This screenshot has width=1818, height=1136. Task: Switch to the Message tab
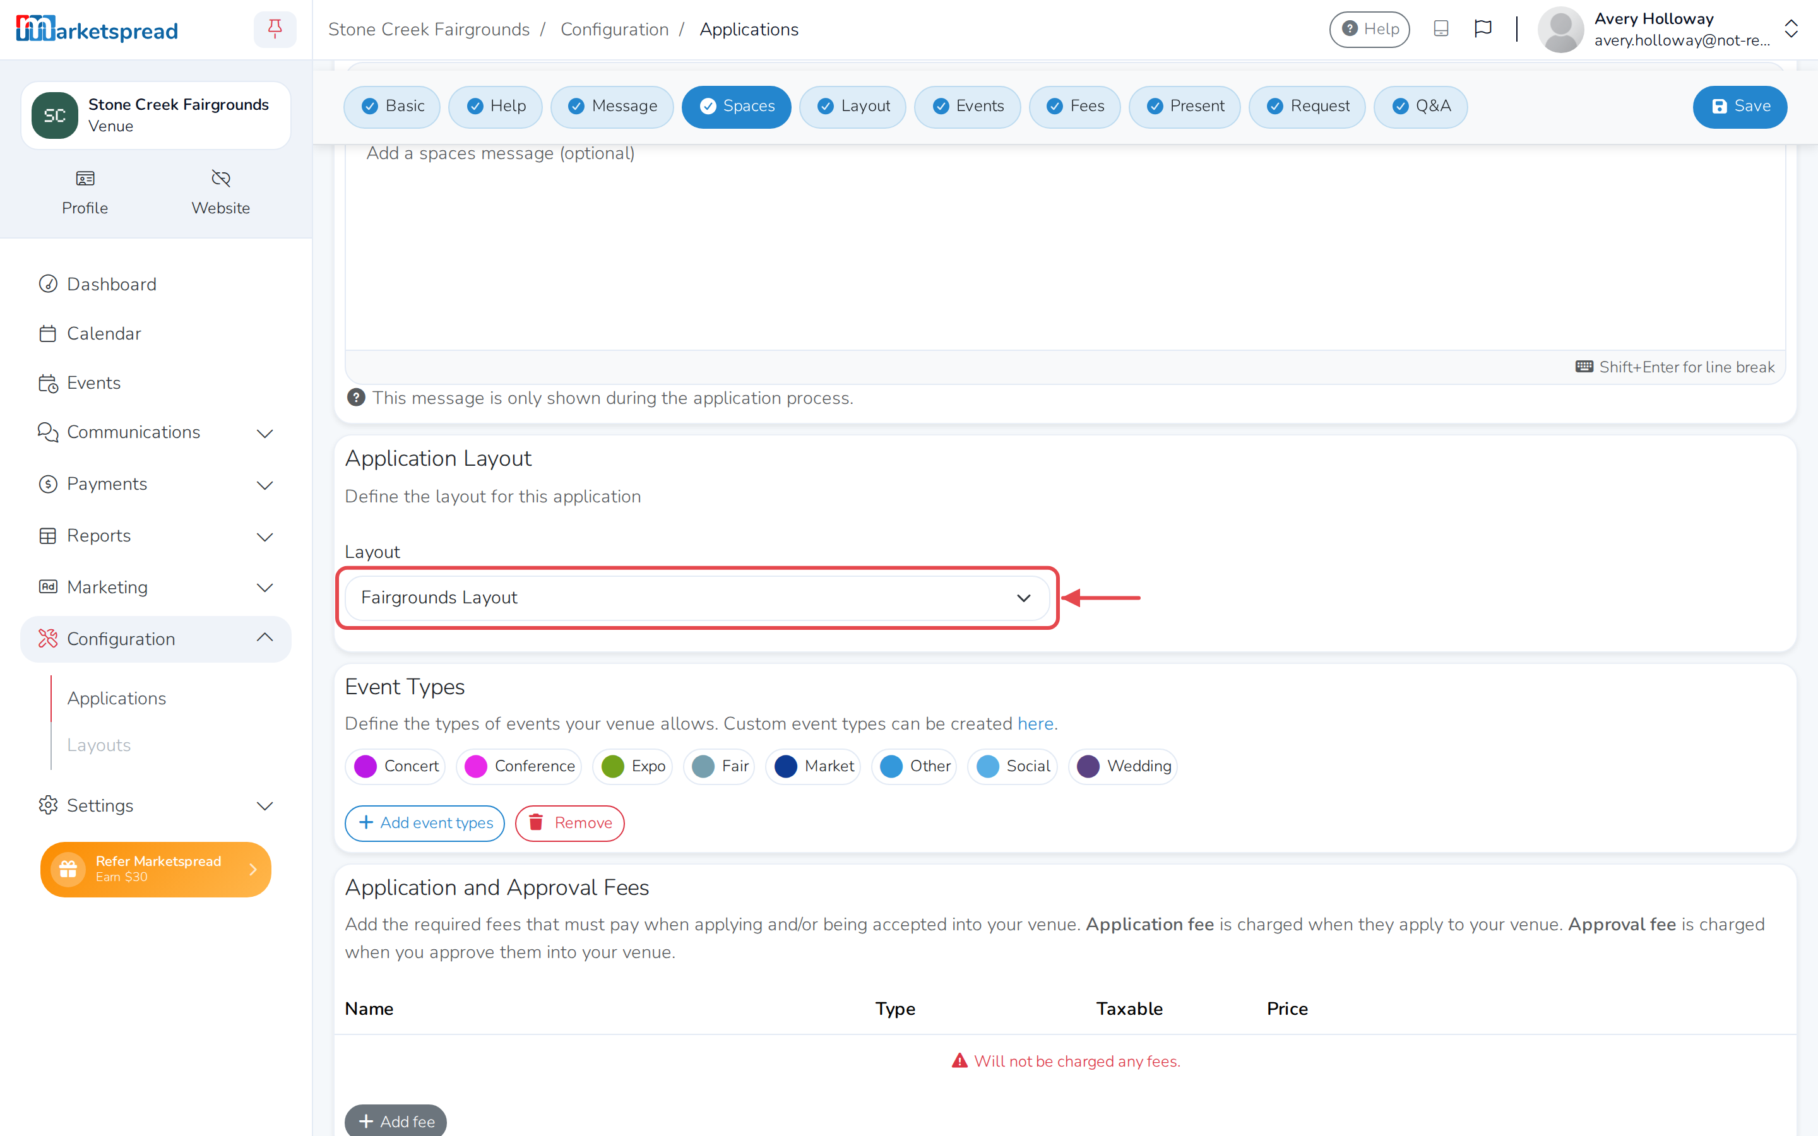tap(612, 107)
